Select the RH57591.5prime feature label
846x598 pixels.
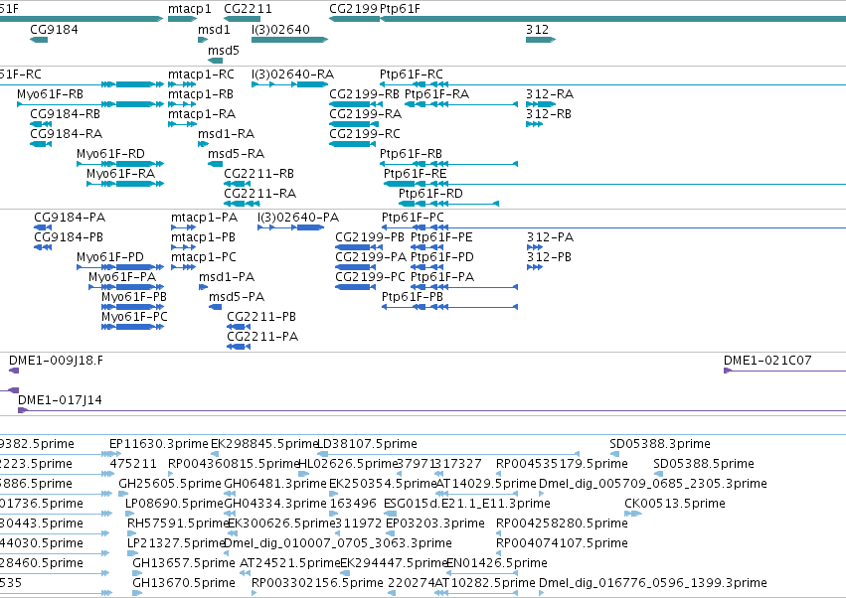(x=179, y=523)
